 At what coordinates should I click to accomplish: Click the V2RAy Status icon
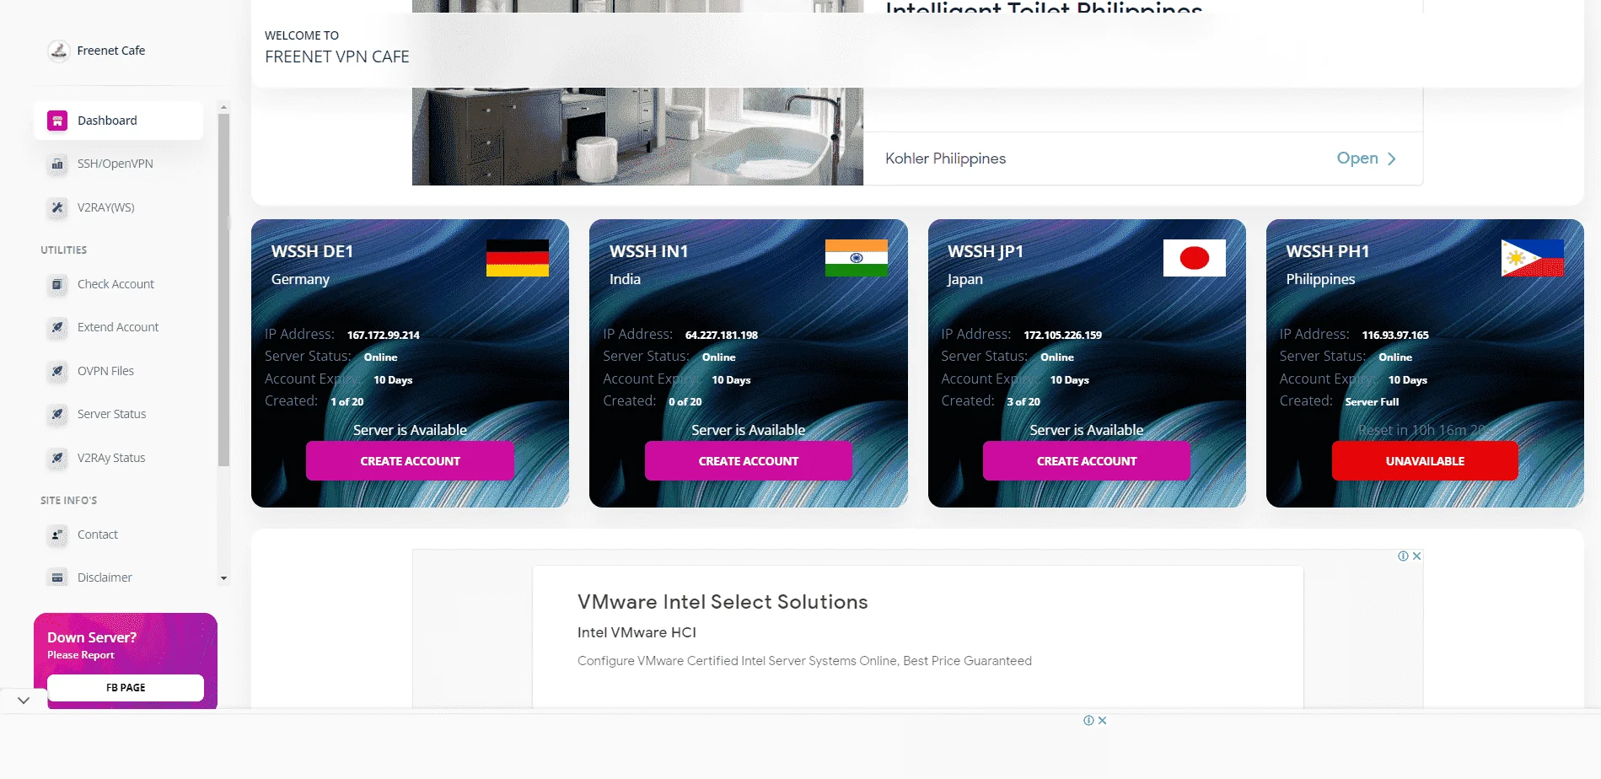click(57, 458)
